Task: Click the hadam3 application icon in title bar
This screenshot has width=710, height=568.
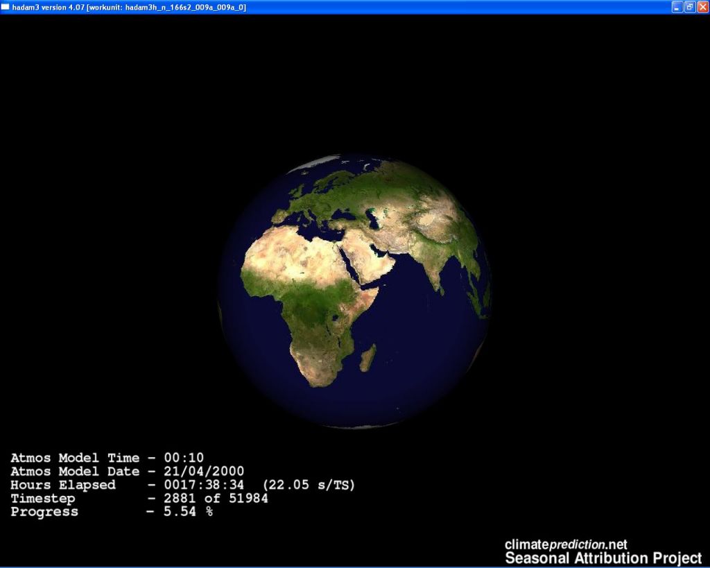Action: tap(6, 7)
